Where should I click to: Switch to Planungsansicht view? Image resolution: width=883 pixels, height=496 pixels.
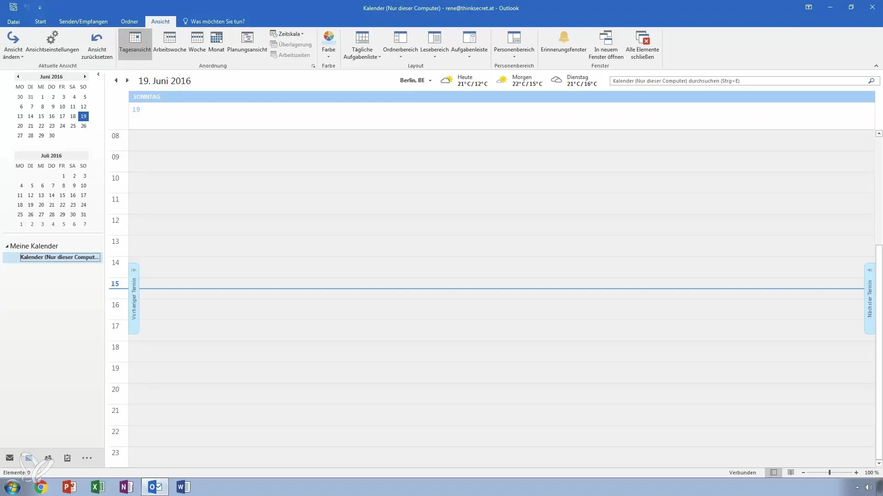tap(247, 42)
